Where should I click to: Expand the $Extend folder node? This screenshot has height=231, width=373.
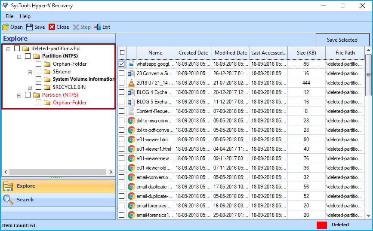(x=30, y=72)
